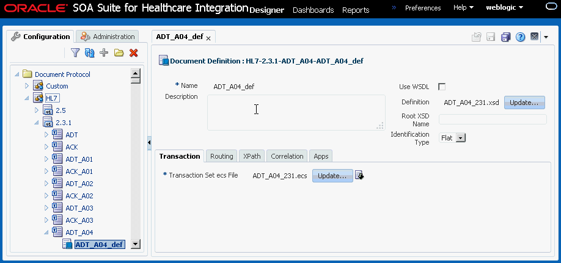This screenshot has width=561, height=263.
Task: Switch to the Correlation tab
Action: (x=287, y=156)
